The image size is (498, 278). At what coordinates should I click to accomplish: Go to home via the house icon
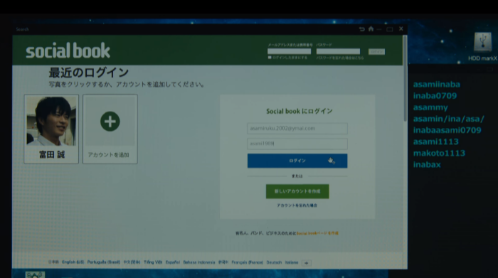(x=371, y=29)
